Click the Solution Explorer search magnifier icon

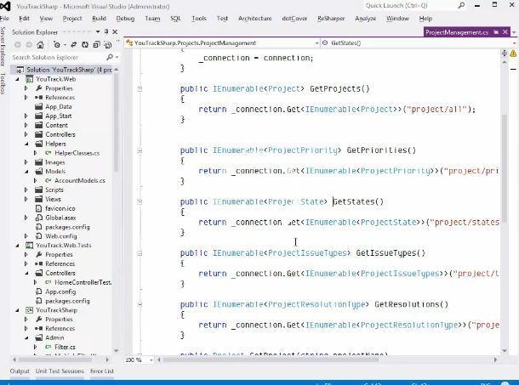point(110,57)
